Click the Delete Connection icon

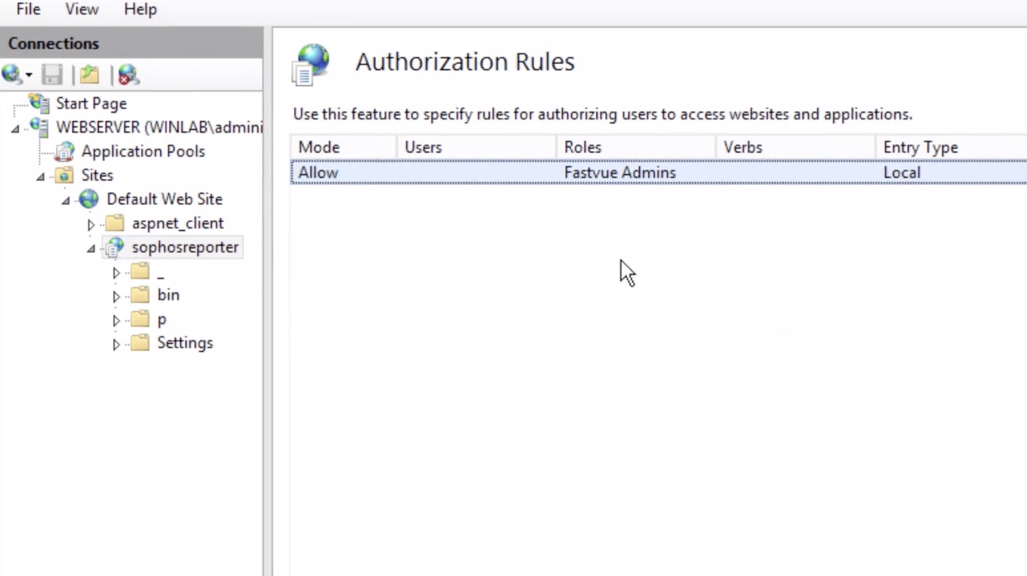[127, 74]
